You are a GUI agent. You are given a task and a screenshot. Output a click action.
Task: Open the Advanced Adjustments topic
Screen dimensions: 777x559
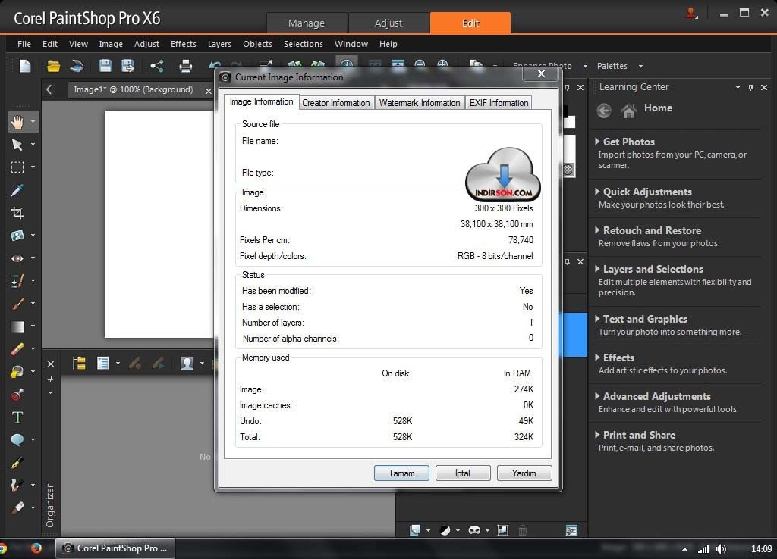coord(656,396)
